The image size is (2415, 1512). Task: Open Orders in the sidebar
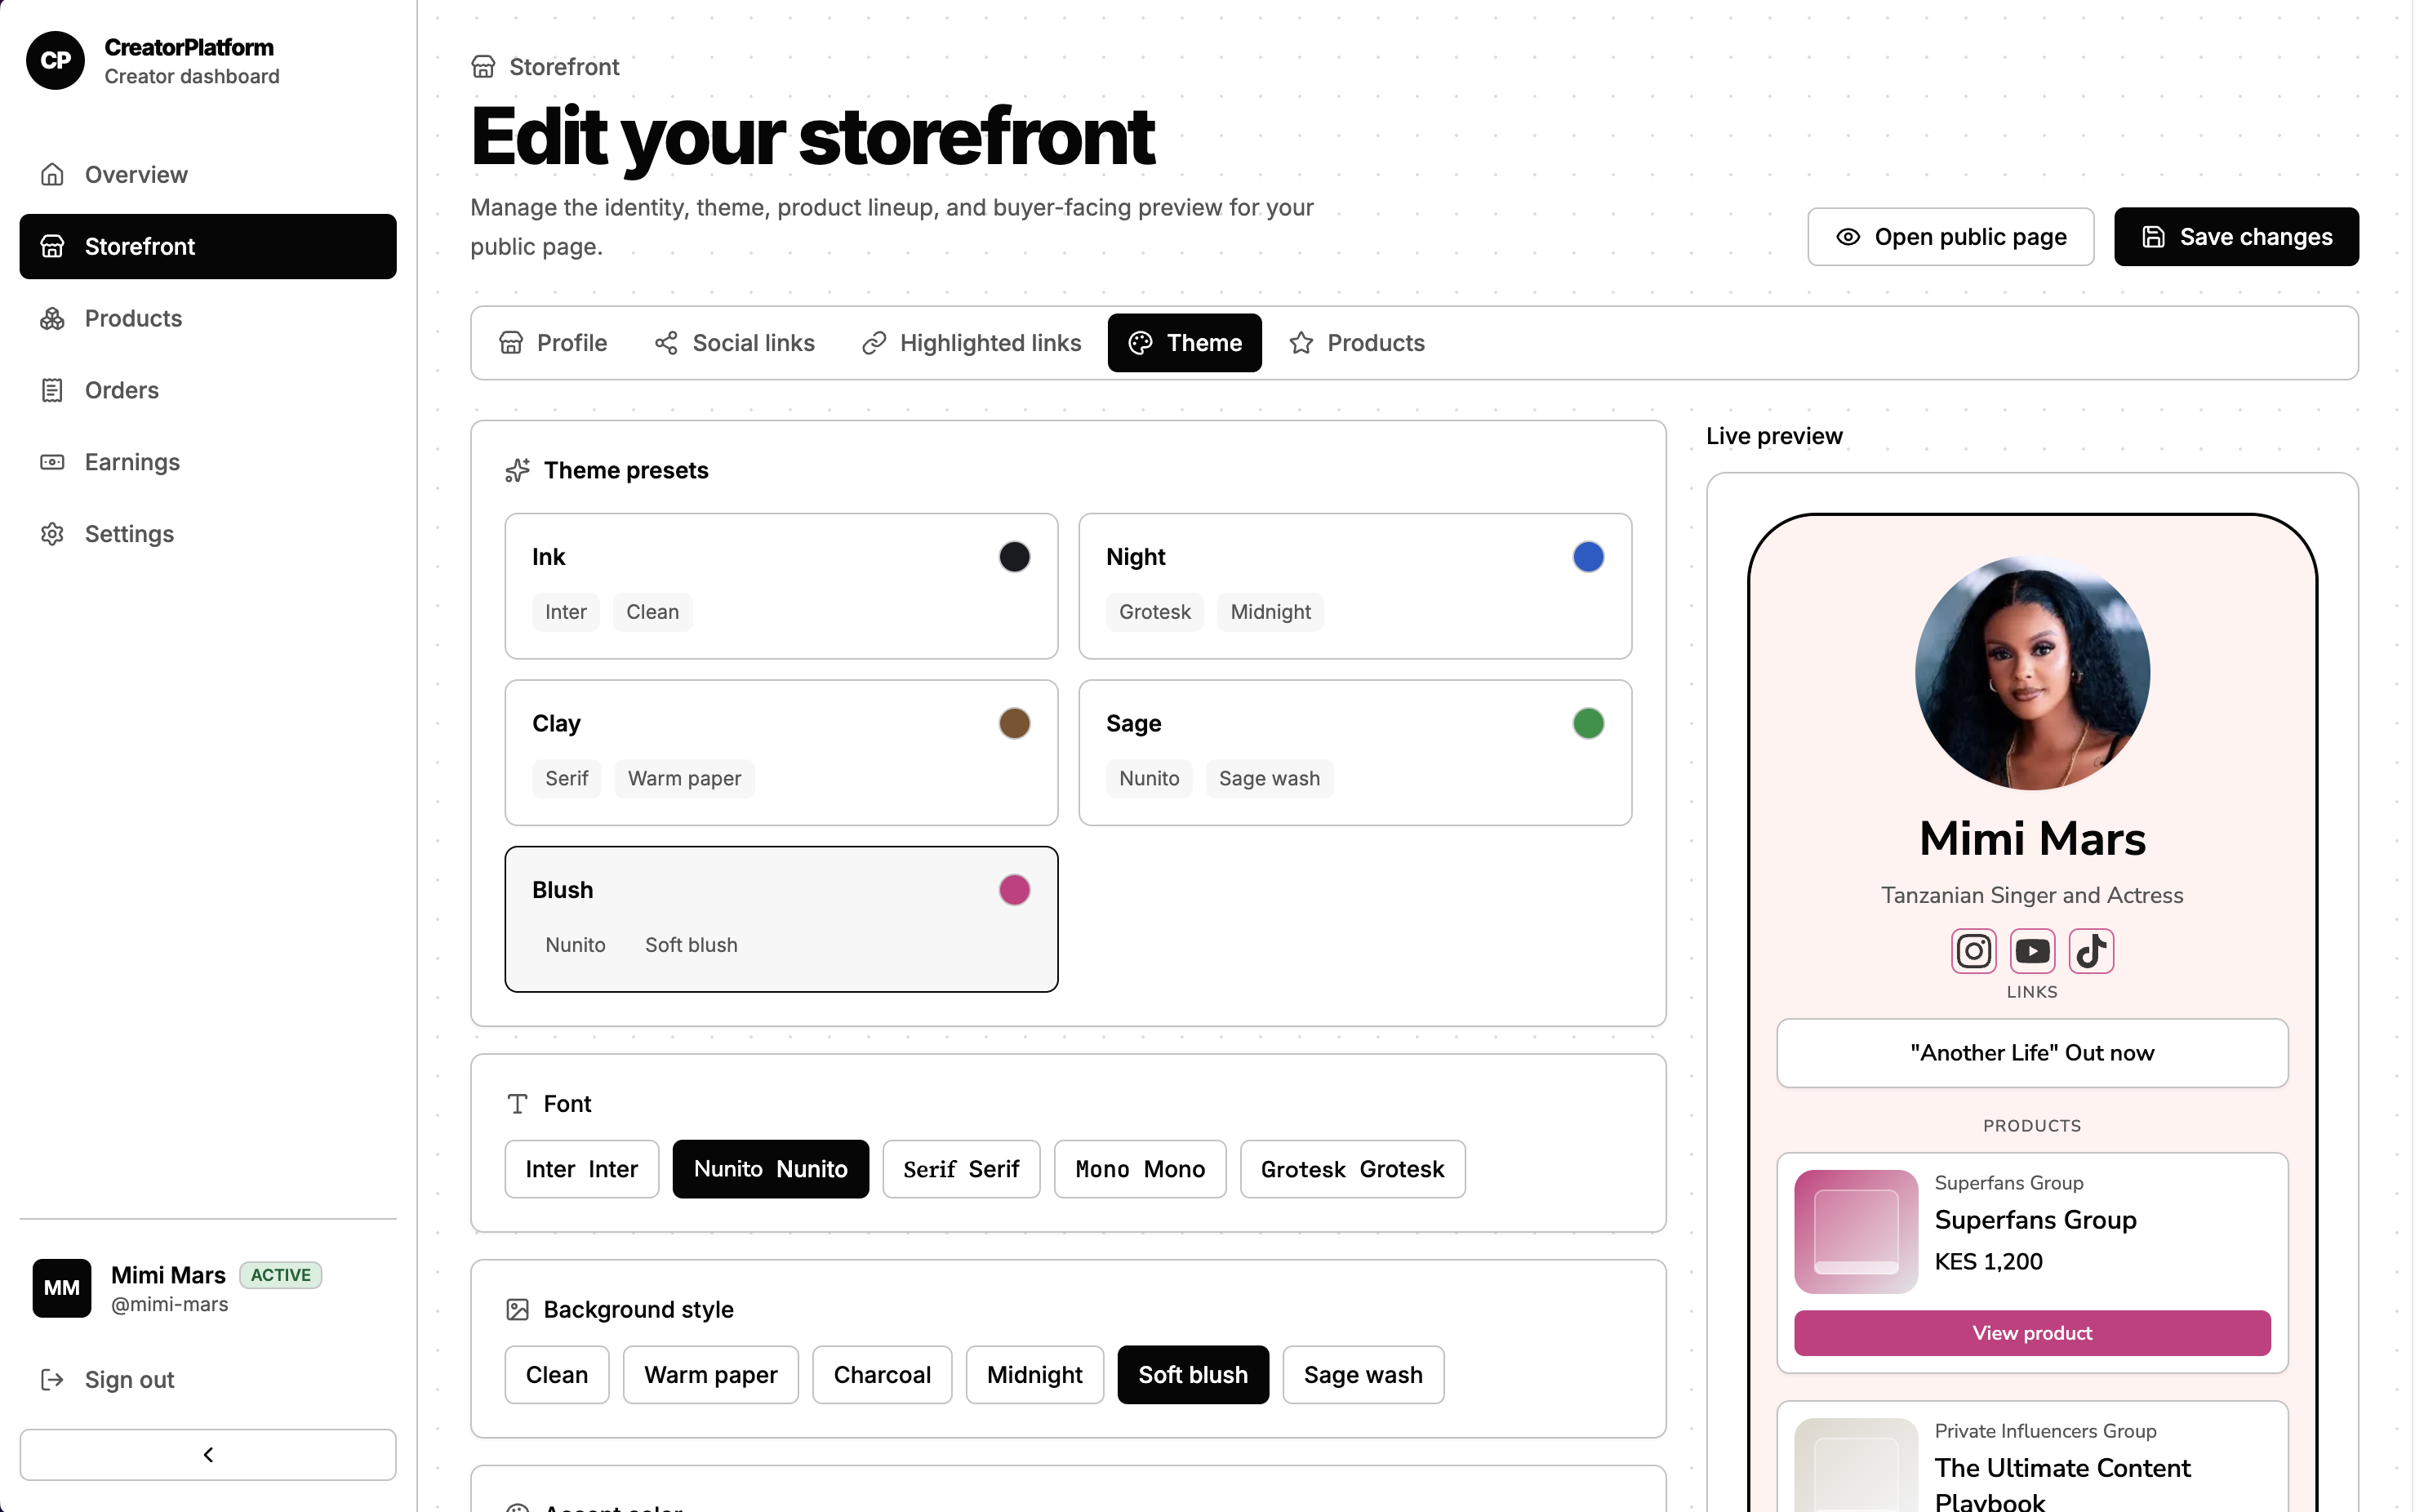coord(208,390)
